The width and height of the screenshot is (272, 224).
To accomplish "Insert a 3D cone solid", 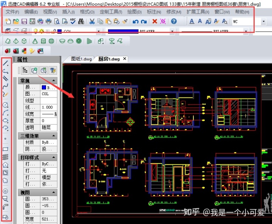I will (x=35, y=41).
